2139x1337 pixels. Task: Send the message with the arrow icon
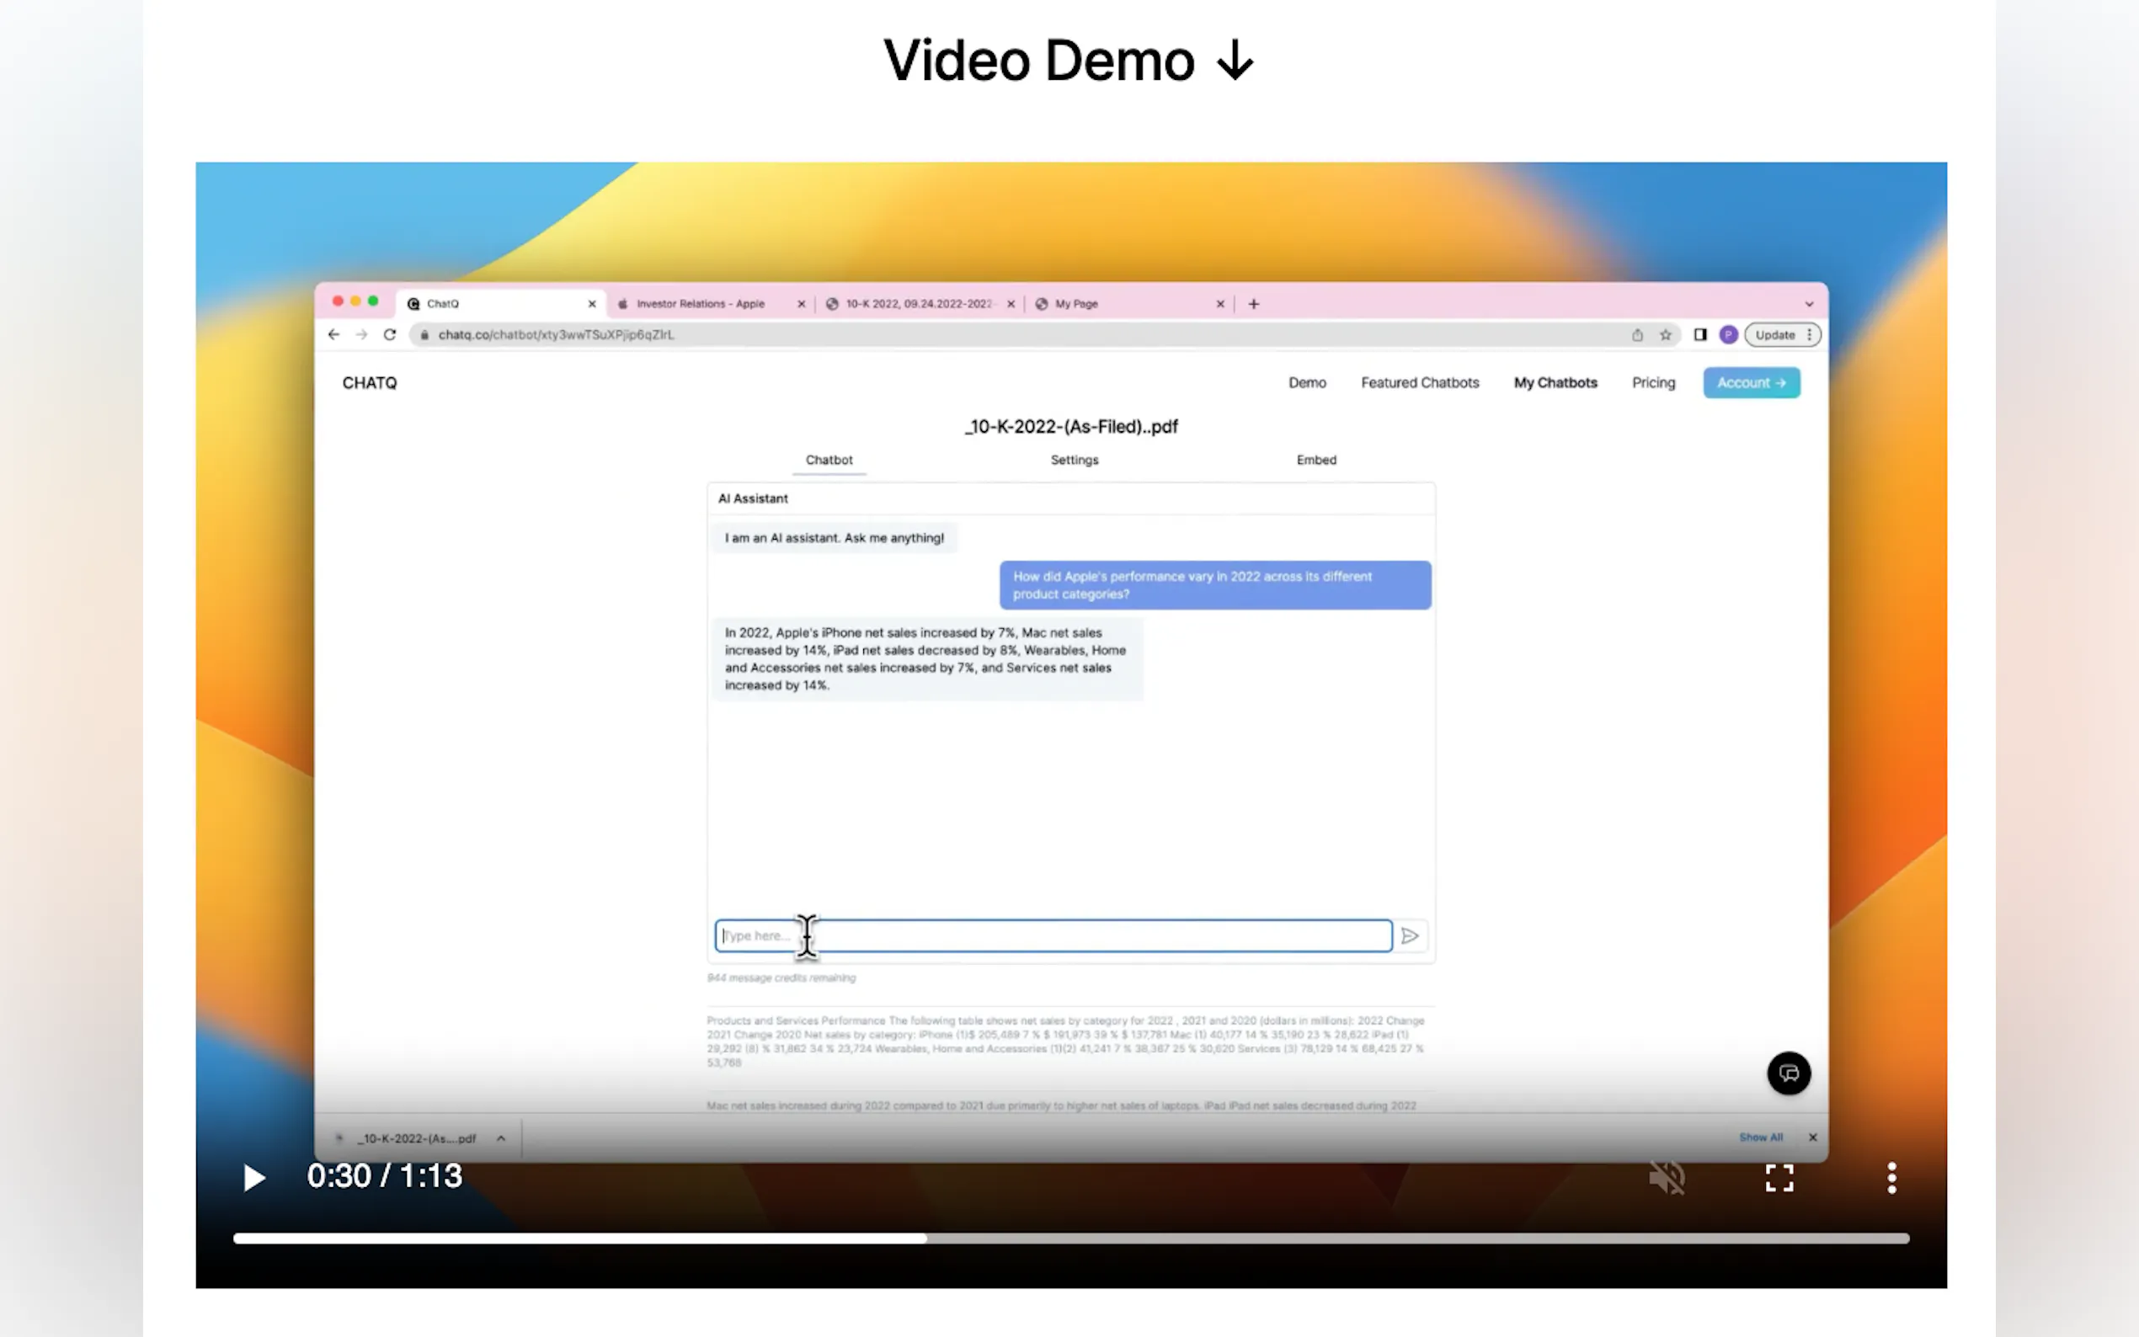pyautogui.click(x=1411, y=935)
